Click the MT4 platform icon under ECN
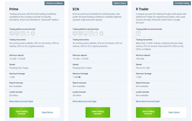This screenshot has height=121, width=192. tap(75, 34)
